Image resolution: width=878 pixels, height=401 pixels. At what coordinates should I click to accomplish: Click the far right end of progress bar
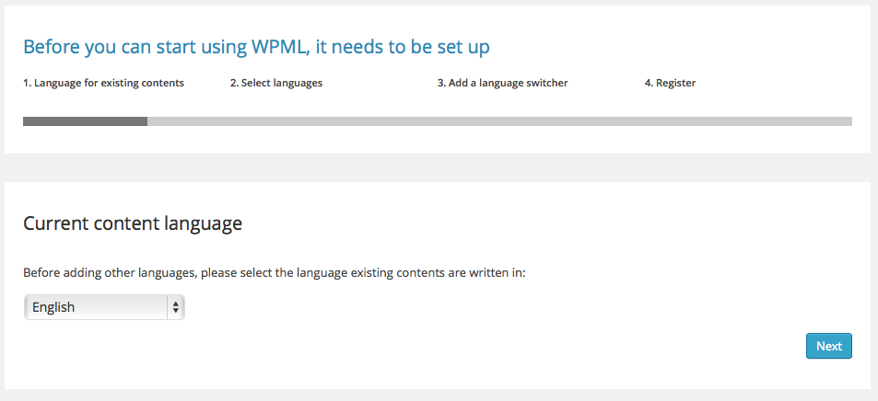[x=847, y=121]
